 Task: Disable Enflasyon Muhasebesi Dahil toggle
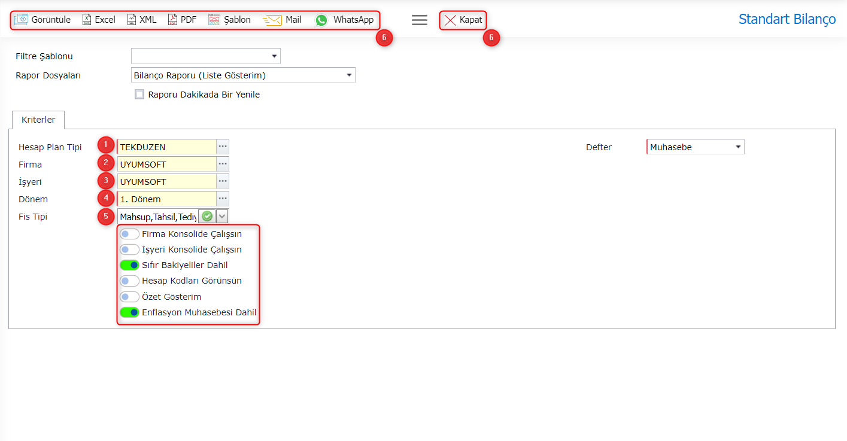point(129,312)
